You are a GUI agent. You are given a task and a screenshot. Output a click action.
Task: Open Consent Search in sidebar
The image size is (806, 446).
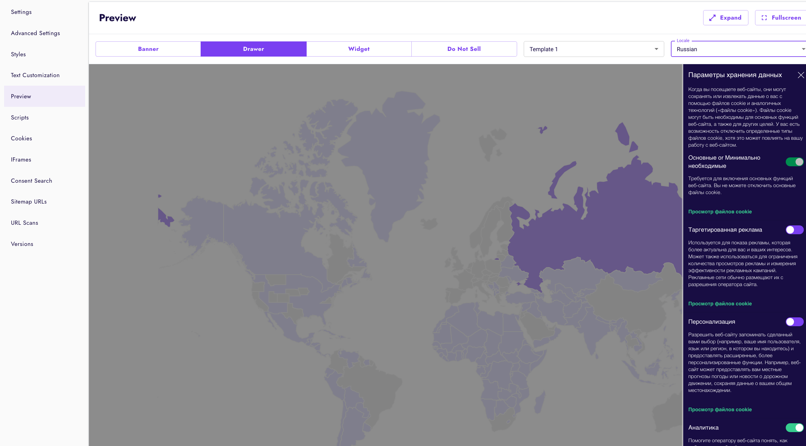point(31,181)
